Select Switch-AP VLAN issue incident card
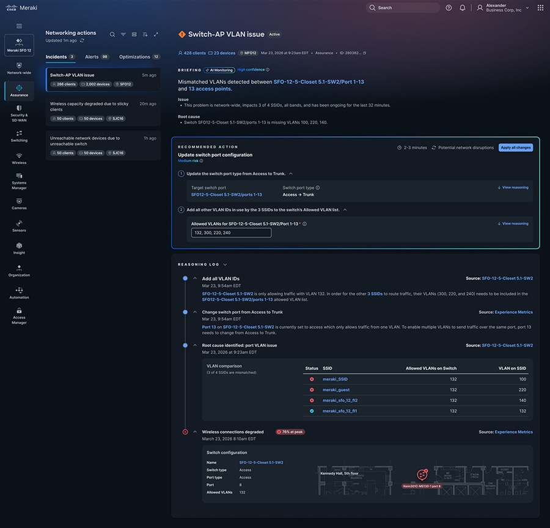The width and height of the screenshot is (550, 528). tap(103, 80)
